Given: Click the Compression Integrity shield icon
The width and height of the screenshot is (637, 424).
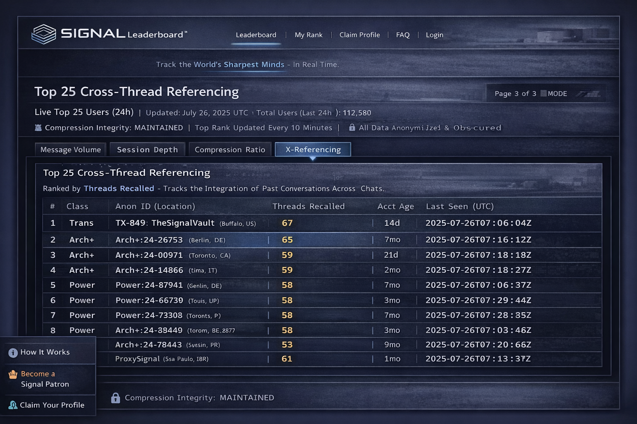Looking at the screenshot, I should pos(39,128).
